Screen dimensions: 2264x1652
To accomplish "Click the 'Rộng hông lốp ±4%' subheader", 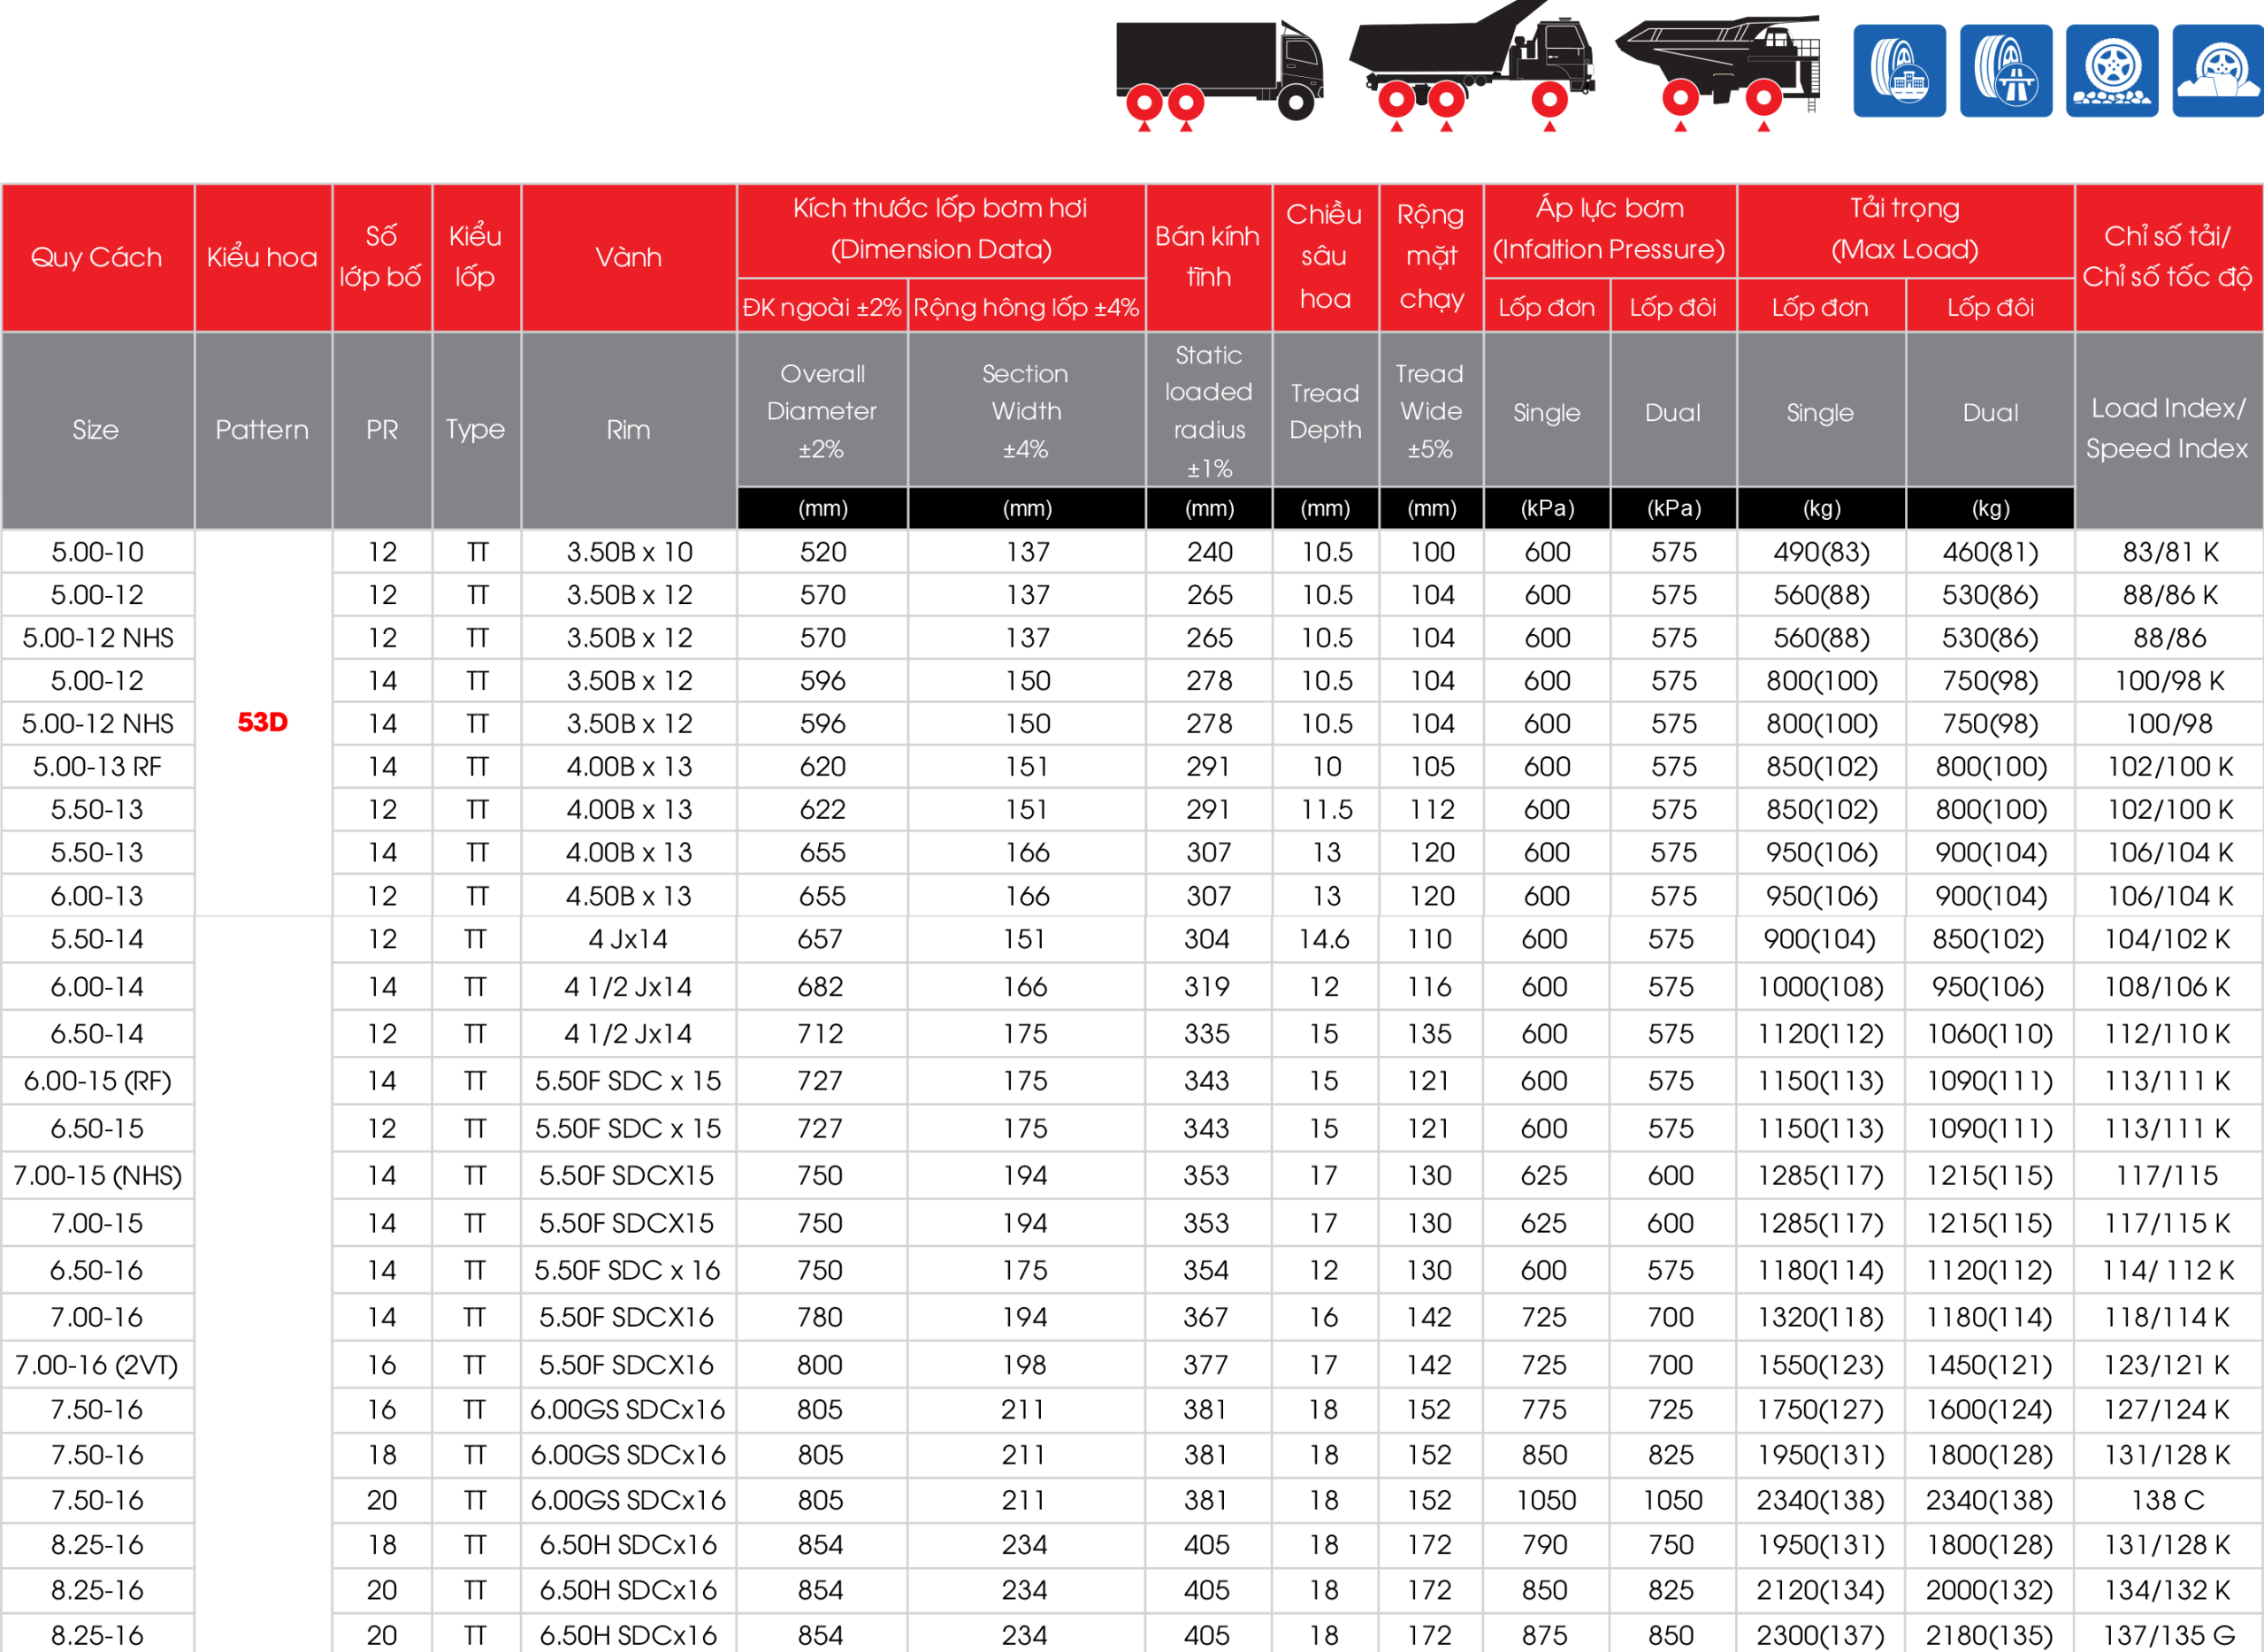I will (1026, 306).
